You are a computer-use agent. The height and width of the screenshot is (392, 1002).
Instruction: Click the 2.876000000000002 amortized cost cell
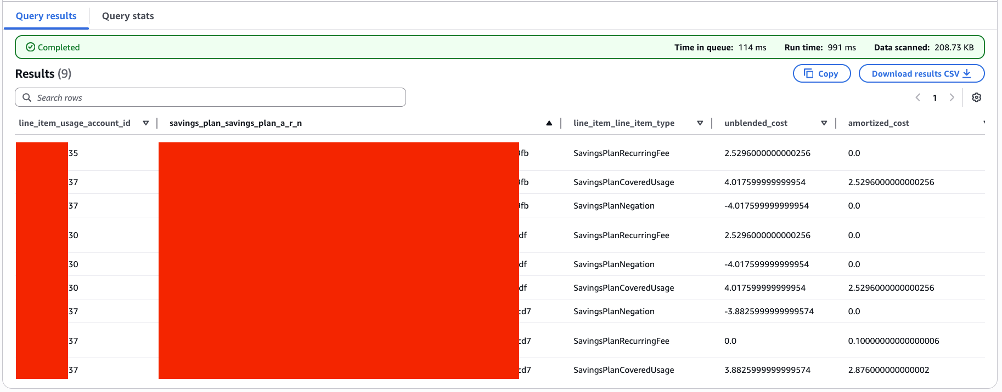[888, 370]
